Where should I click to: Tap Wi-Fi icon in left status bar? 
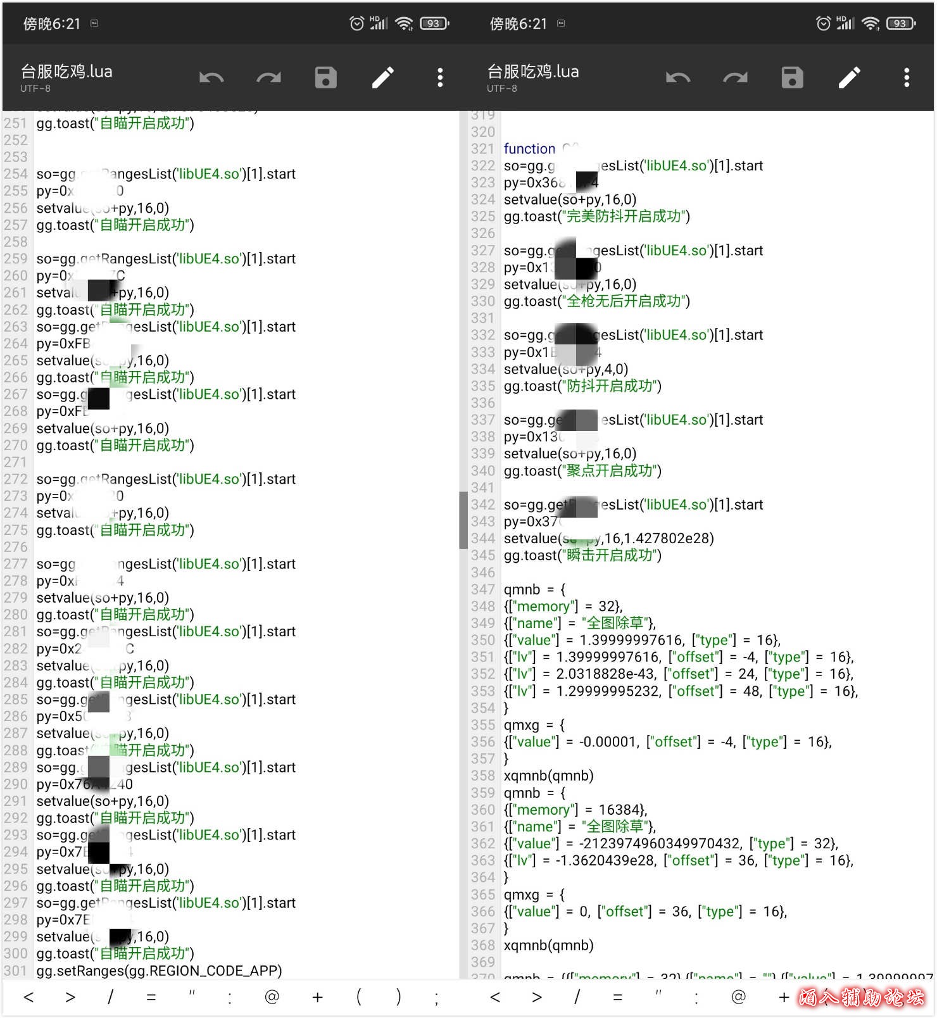[x=404, y=23]
